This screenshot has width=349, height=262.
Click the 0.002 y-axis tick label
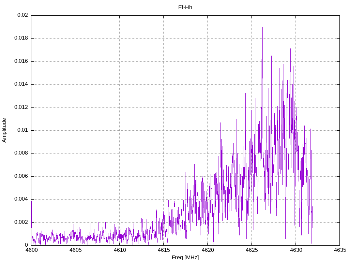click(21, 222)
